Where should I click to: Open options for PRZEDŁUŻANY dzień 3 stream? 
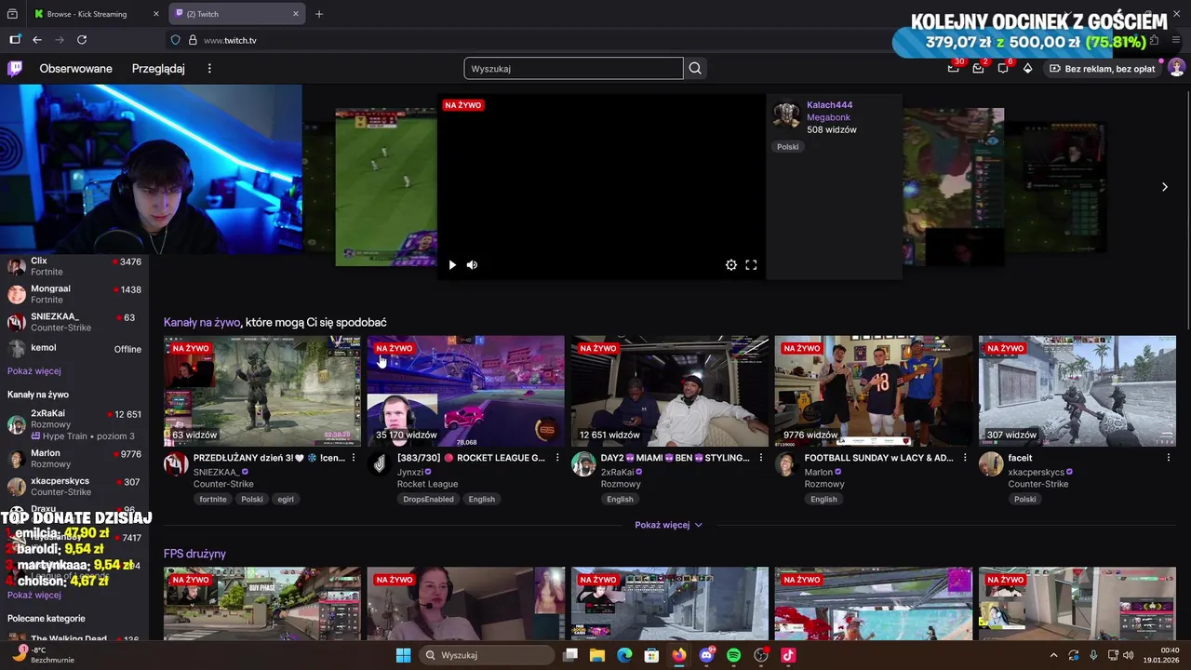(x=354, y=458)
